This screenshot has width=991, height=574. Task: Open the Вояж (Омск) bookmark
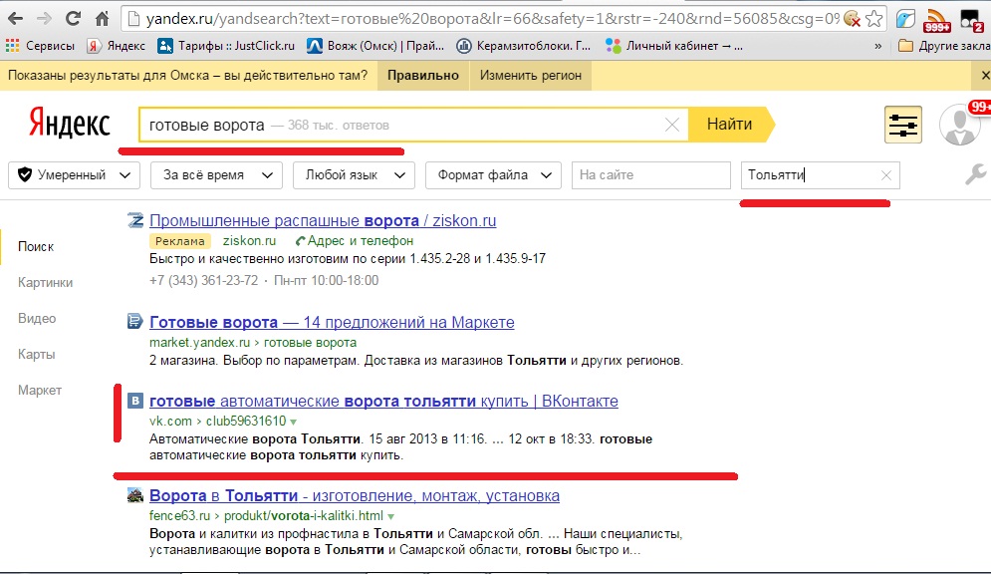[x=375, y=46]
